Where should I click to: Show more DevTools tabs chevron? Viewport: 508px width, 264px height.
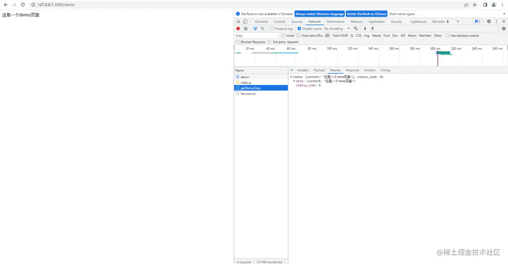tap(458, 21)
